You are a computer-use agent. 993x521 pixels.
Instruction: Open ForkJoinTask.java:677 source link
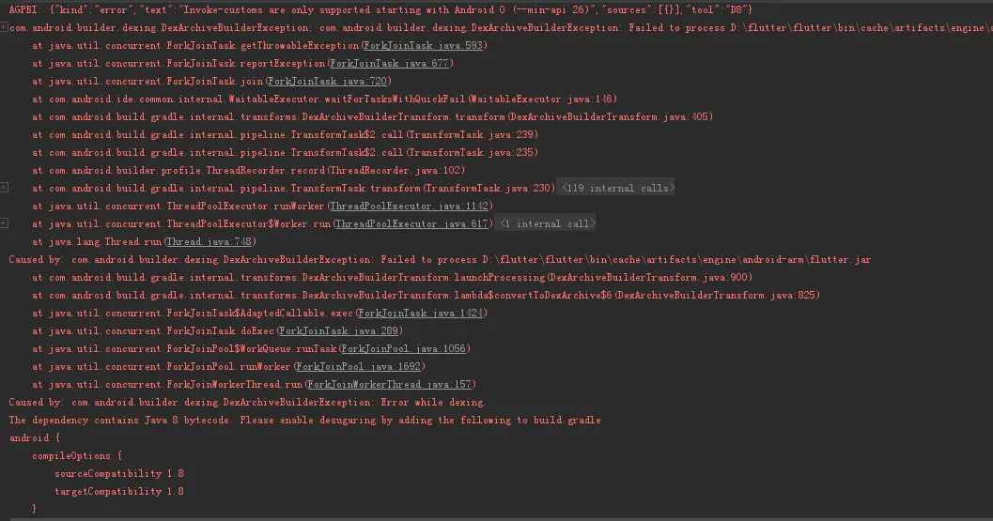point(390,63)
